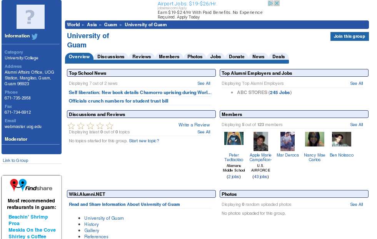This screenshot has height=239, width=377.
Task: Open Apple Marie CampaNon name link
Action: coord(260,157)
